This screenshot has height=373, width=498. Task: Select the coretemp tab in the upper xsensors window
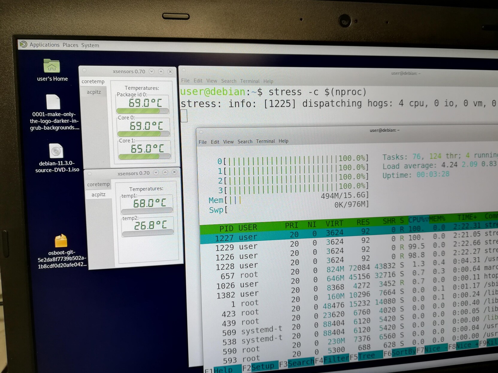click(93, 81)
